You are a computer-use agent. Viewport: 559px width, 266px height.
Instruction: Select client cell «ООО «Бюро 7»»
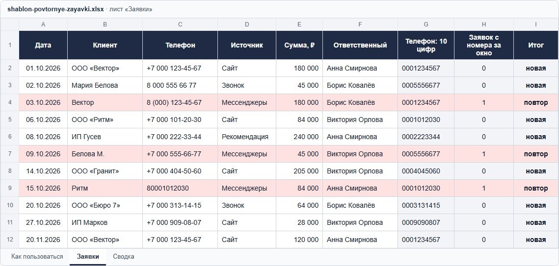105,206
